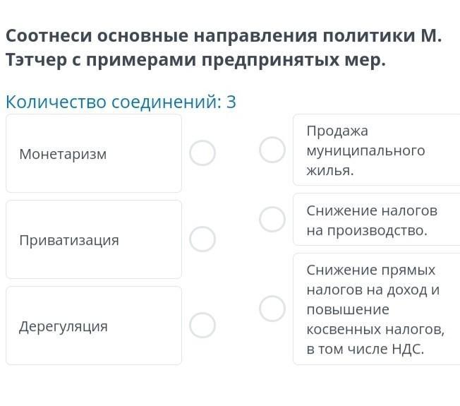
Task: Click the word Тэтчер in the heading
Action: [x=37, y=60]
